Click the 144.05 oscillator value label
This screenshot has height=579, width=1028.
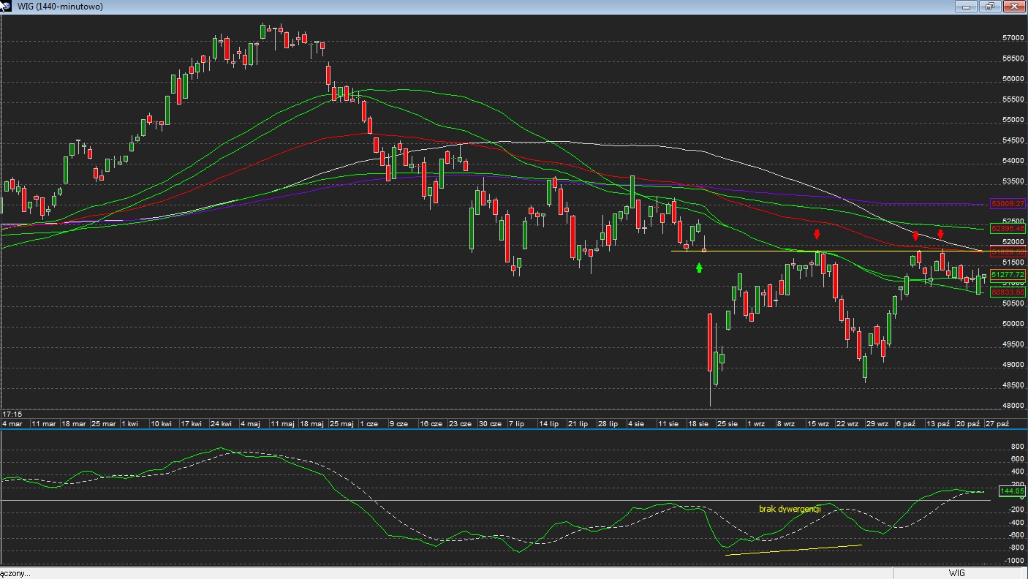pyautogui.click(x=1013, y=491)
